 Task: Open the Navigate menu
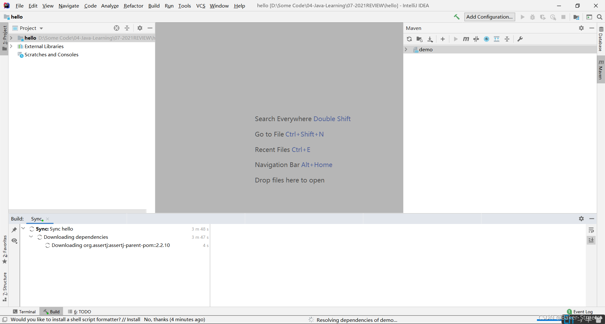tap(69, 6)
